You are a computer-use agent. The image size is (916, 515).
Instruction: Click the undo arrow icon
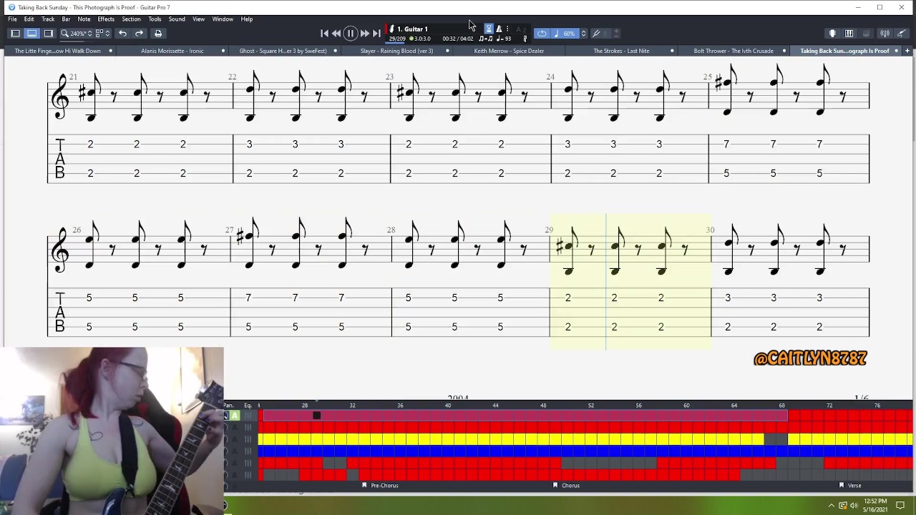[x=122, y=34]
